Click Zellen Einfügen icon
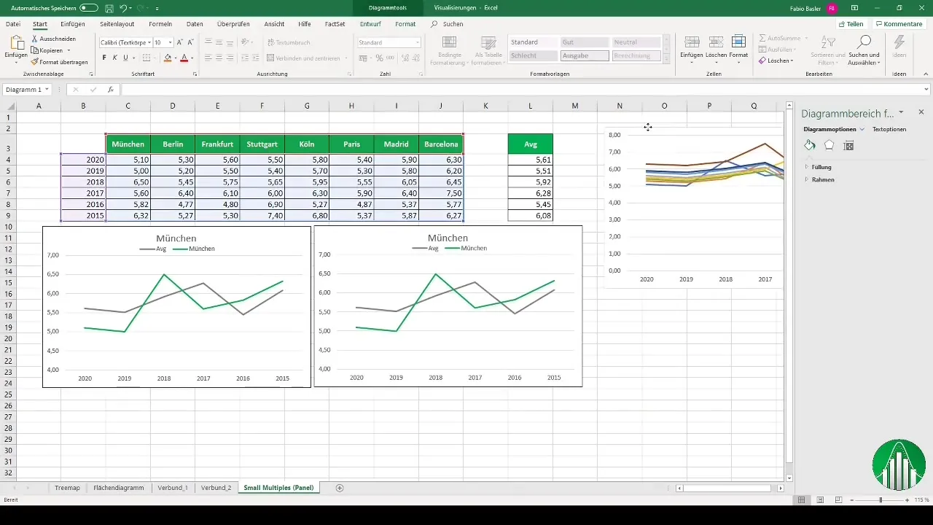Viewport: 933px width, 525px height. (x=692, y=42)
